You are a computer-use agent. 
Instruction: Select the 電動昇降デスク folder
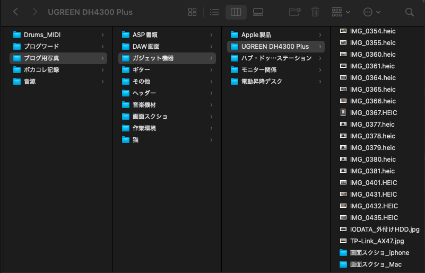(262, 82)
